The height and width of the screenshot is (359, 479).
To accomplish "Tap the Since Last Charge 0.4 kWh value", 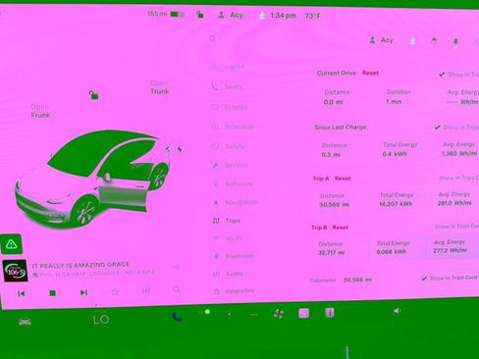I will (395, 153).
